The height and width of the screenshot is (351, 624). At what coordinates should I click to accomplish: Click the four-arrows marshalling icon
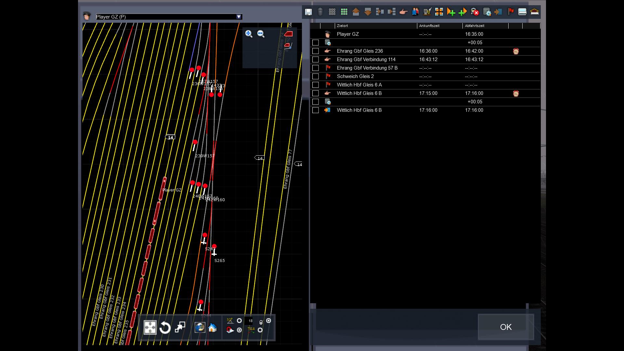tap(439, 12)
